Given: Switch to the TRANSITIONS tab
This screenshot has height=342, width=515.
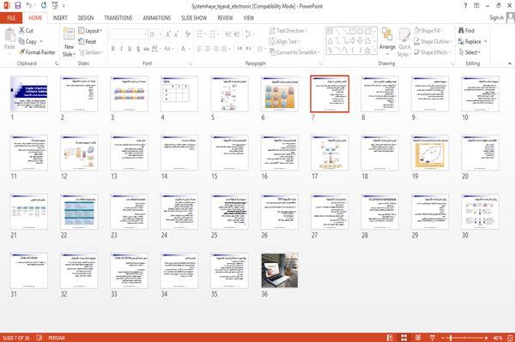Looking at the screenshot, I should (x=118, y=18).
